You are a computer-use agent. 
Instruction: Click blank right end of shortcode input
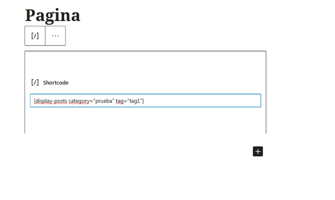pyautogui.click(x=203, y=101)
